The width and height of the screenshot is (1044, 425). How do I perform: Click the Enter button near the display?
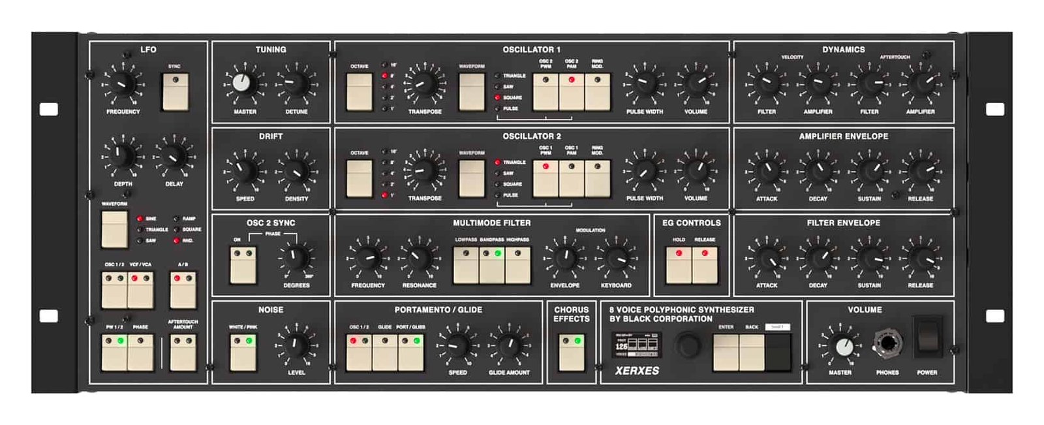click(726, 351)
